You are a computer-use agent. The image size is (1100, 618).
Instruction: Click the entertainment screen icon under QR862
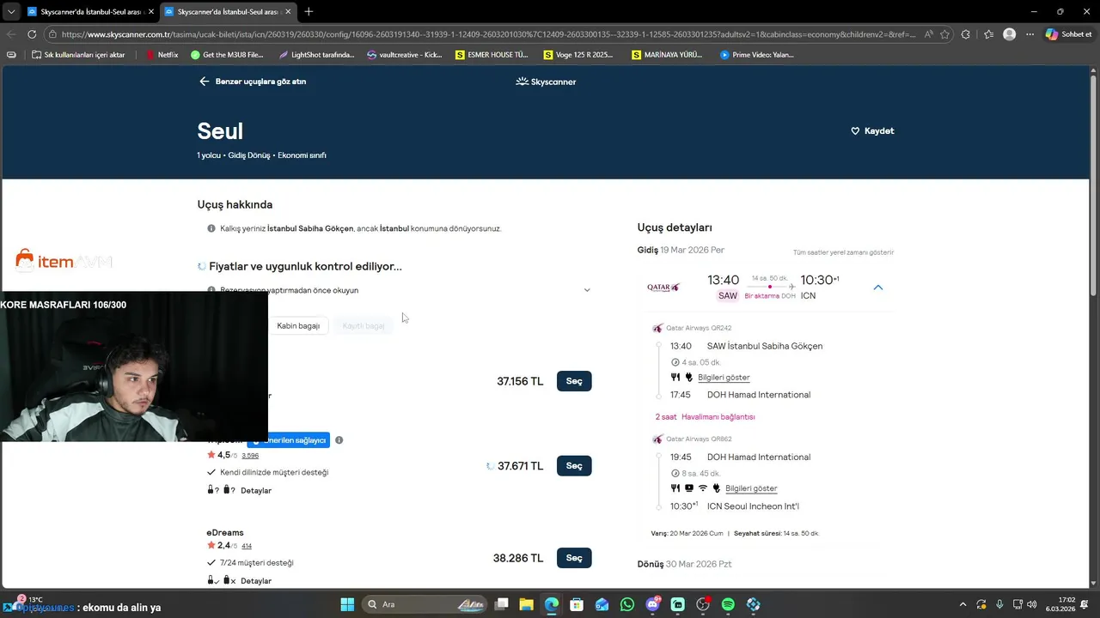tap(689, 488)
